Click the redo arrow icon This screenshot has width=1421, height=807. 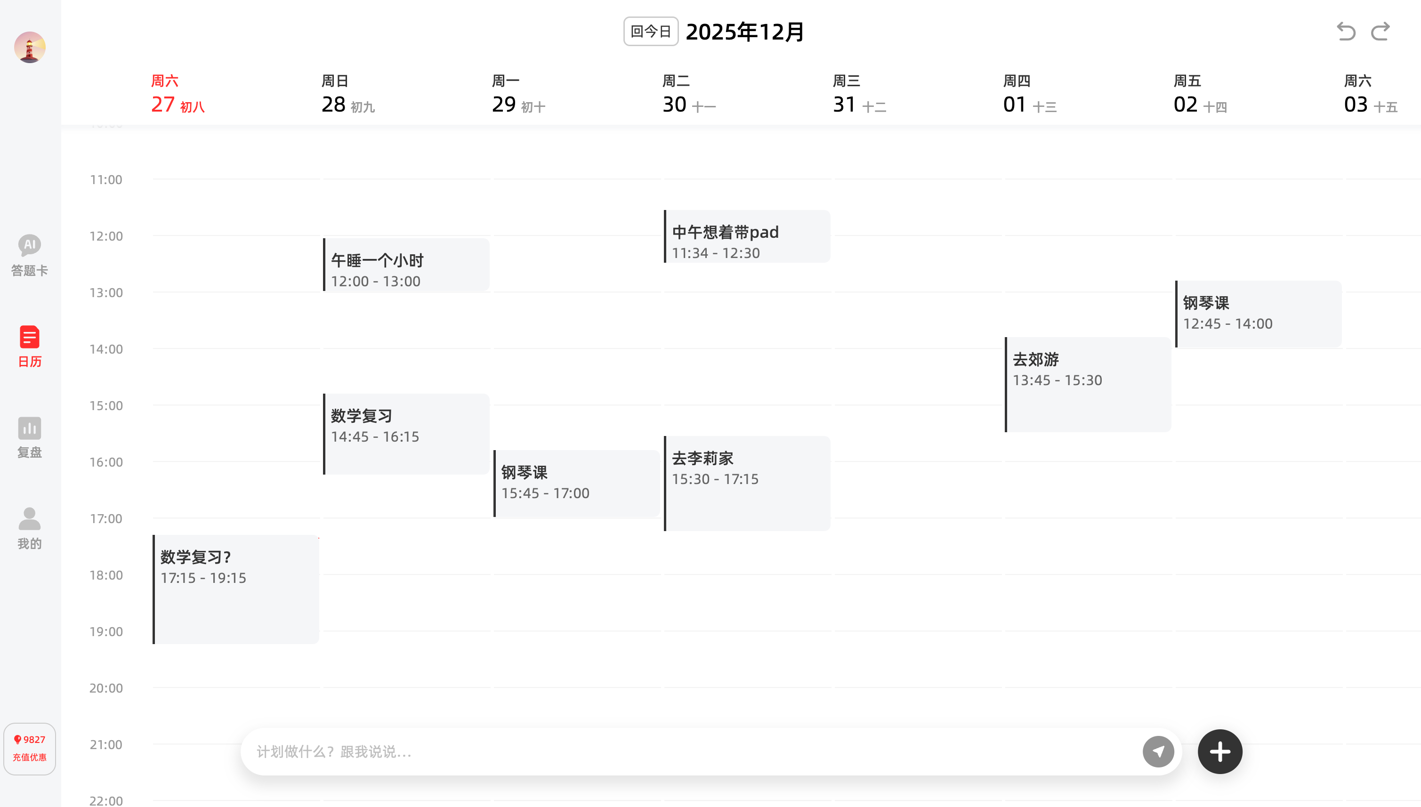click(1381, 32)
